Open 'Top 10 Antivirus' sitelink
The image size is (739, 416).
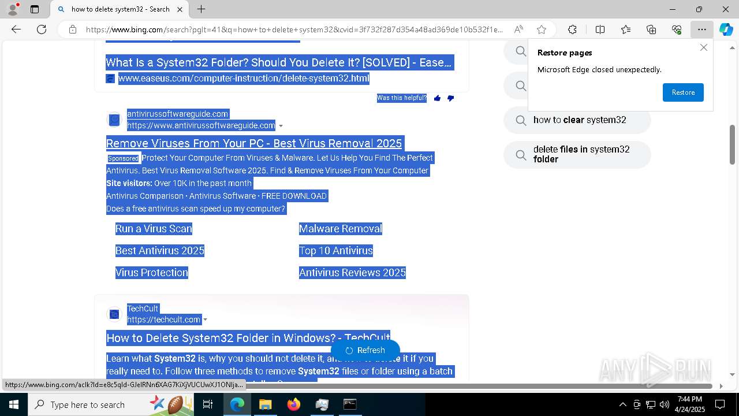[336, 251]
